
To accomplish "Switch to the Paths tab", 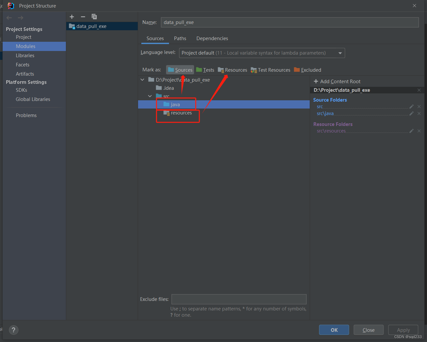I will click(180, 38).
